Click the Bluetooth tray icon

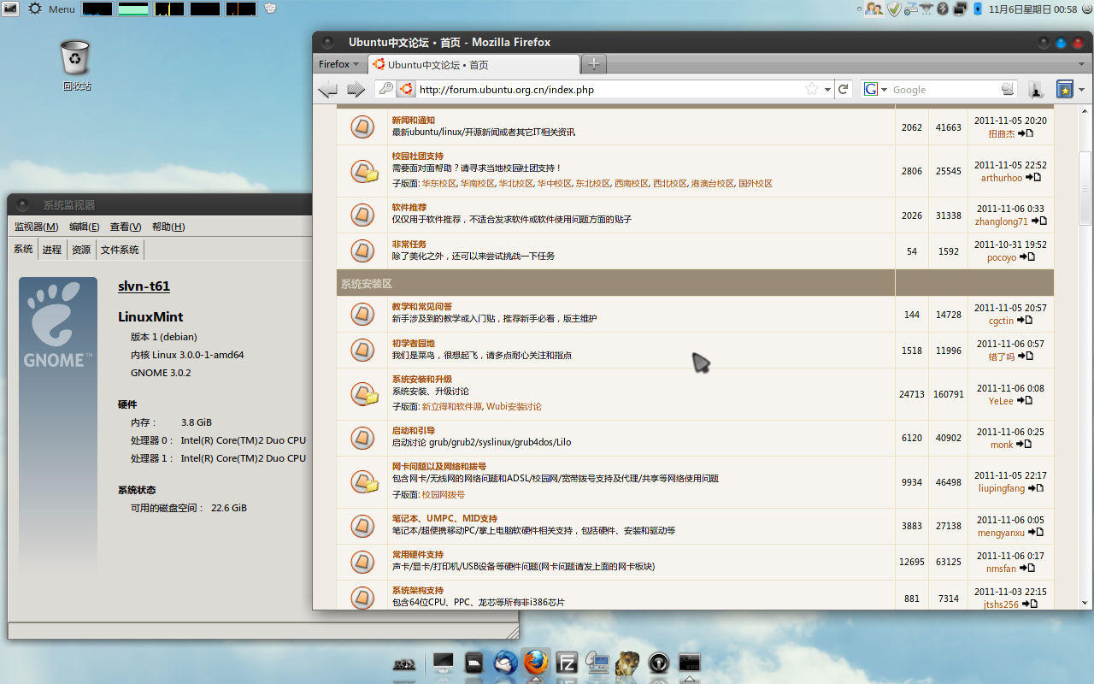944,9
